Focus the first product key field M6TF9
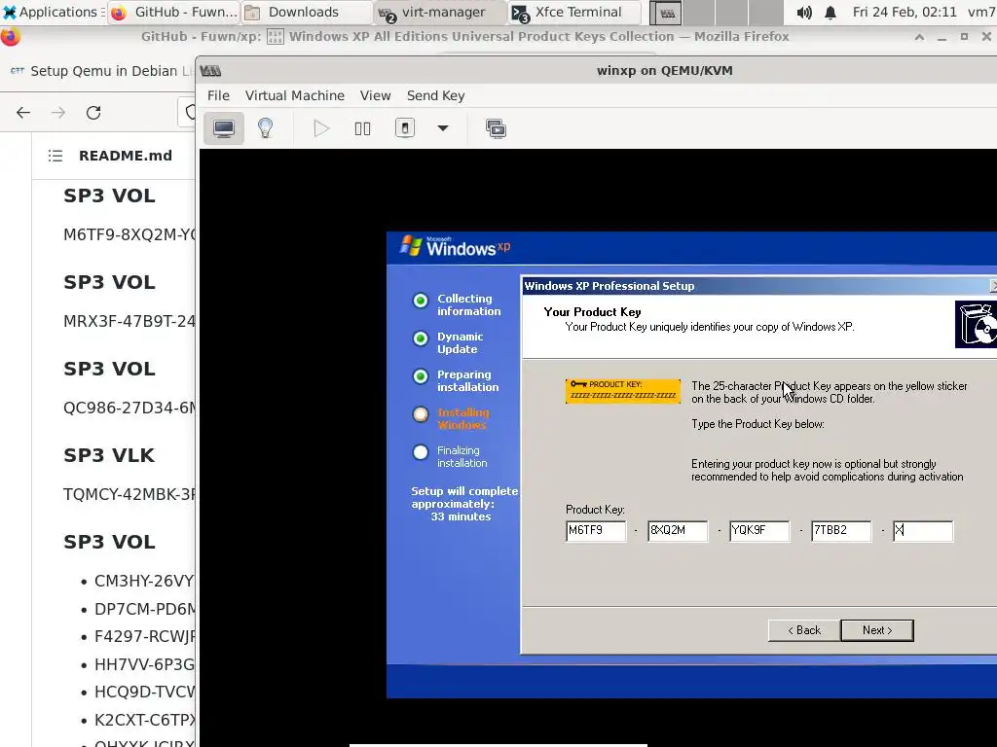997x747 pixels. click(x=596, y=530)
